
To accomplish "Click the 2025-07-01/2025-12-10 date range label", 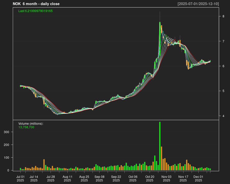I will (198, 4).
